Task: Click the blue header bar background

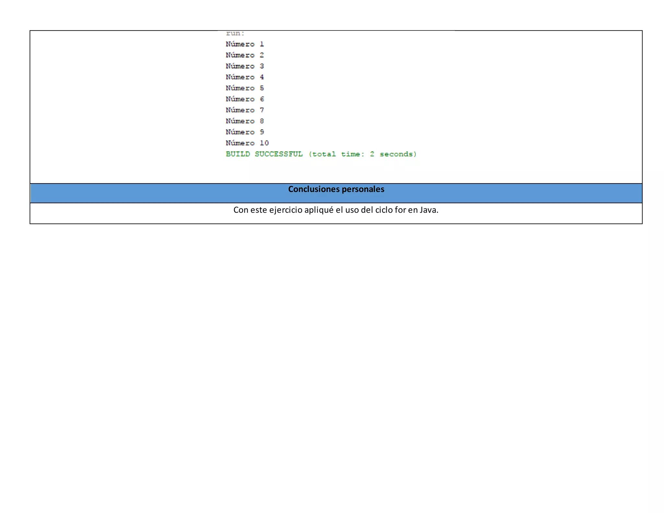Action: pos(130,194)
